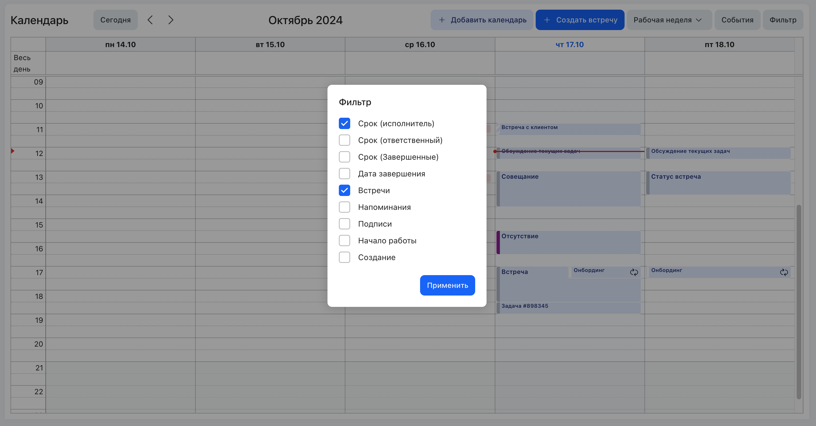Click recurrence icon on Friday Онбординг
The image size is (816, 426).
click(x=784, y=272)
